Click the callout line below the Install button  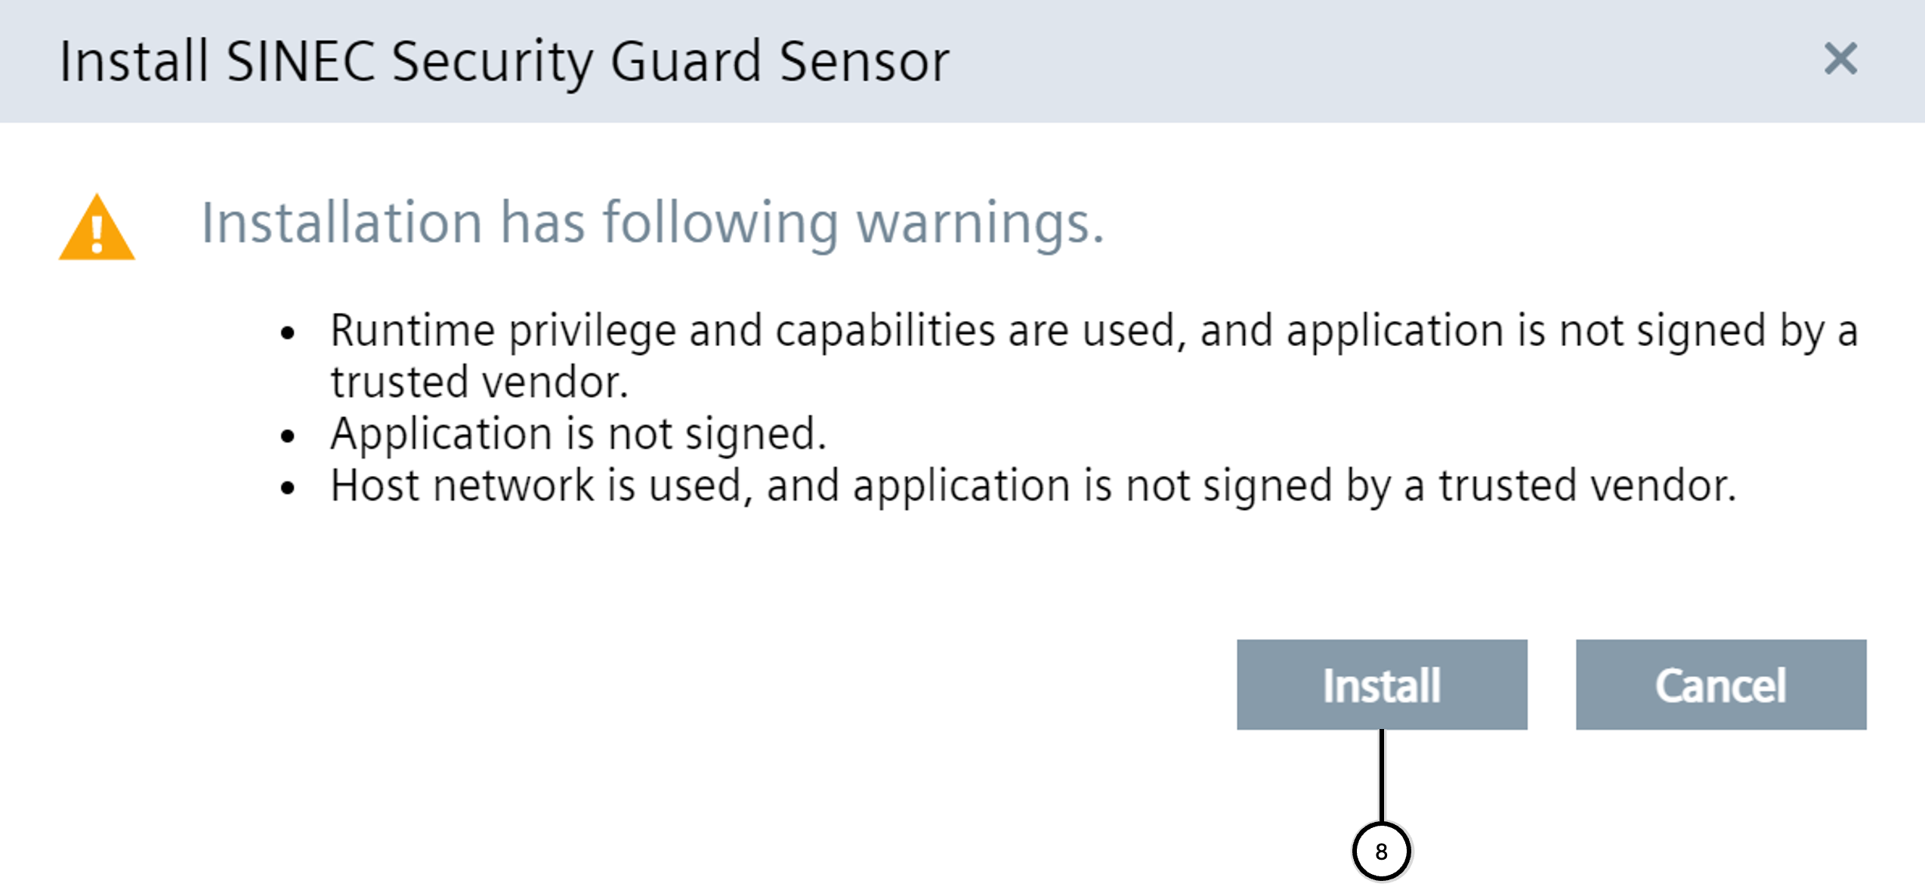[x=1381, y=774]
